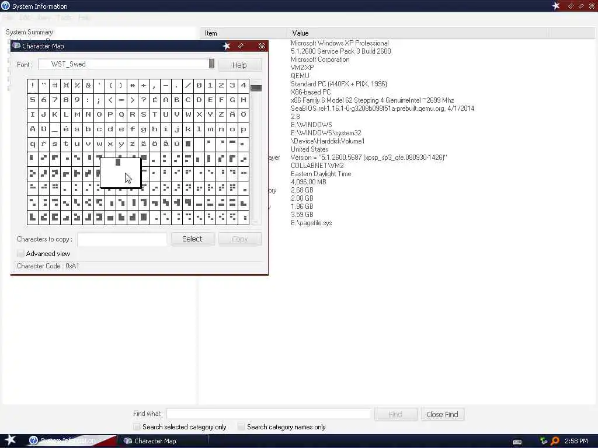598x448 pixels.
Task: Enable Search category names only checkbox
Action: (241, 426)
